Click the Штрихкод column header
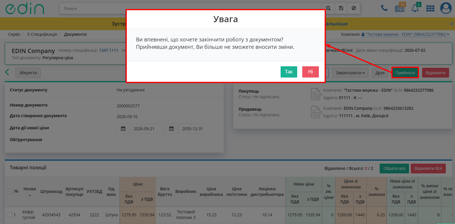Viewport: 455px width, 224px height. pyautogui.click(x=51, y=191)
